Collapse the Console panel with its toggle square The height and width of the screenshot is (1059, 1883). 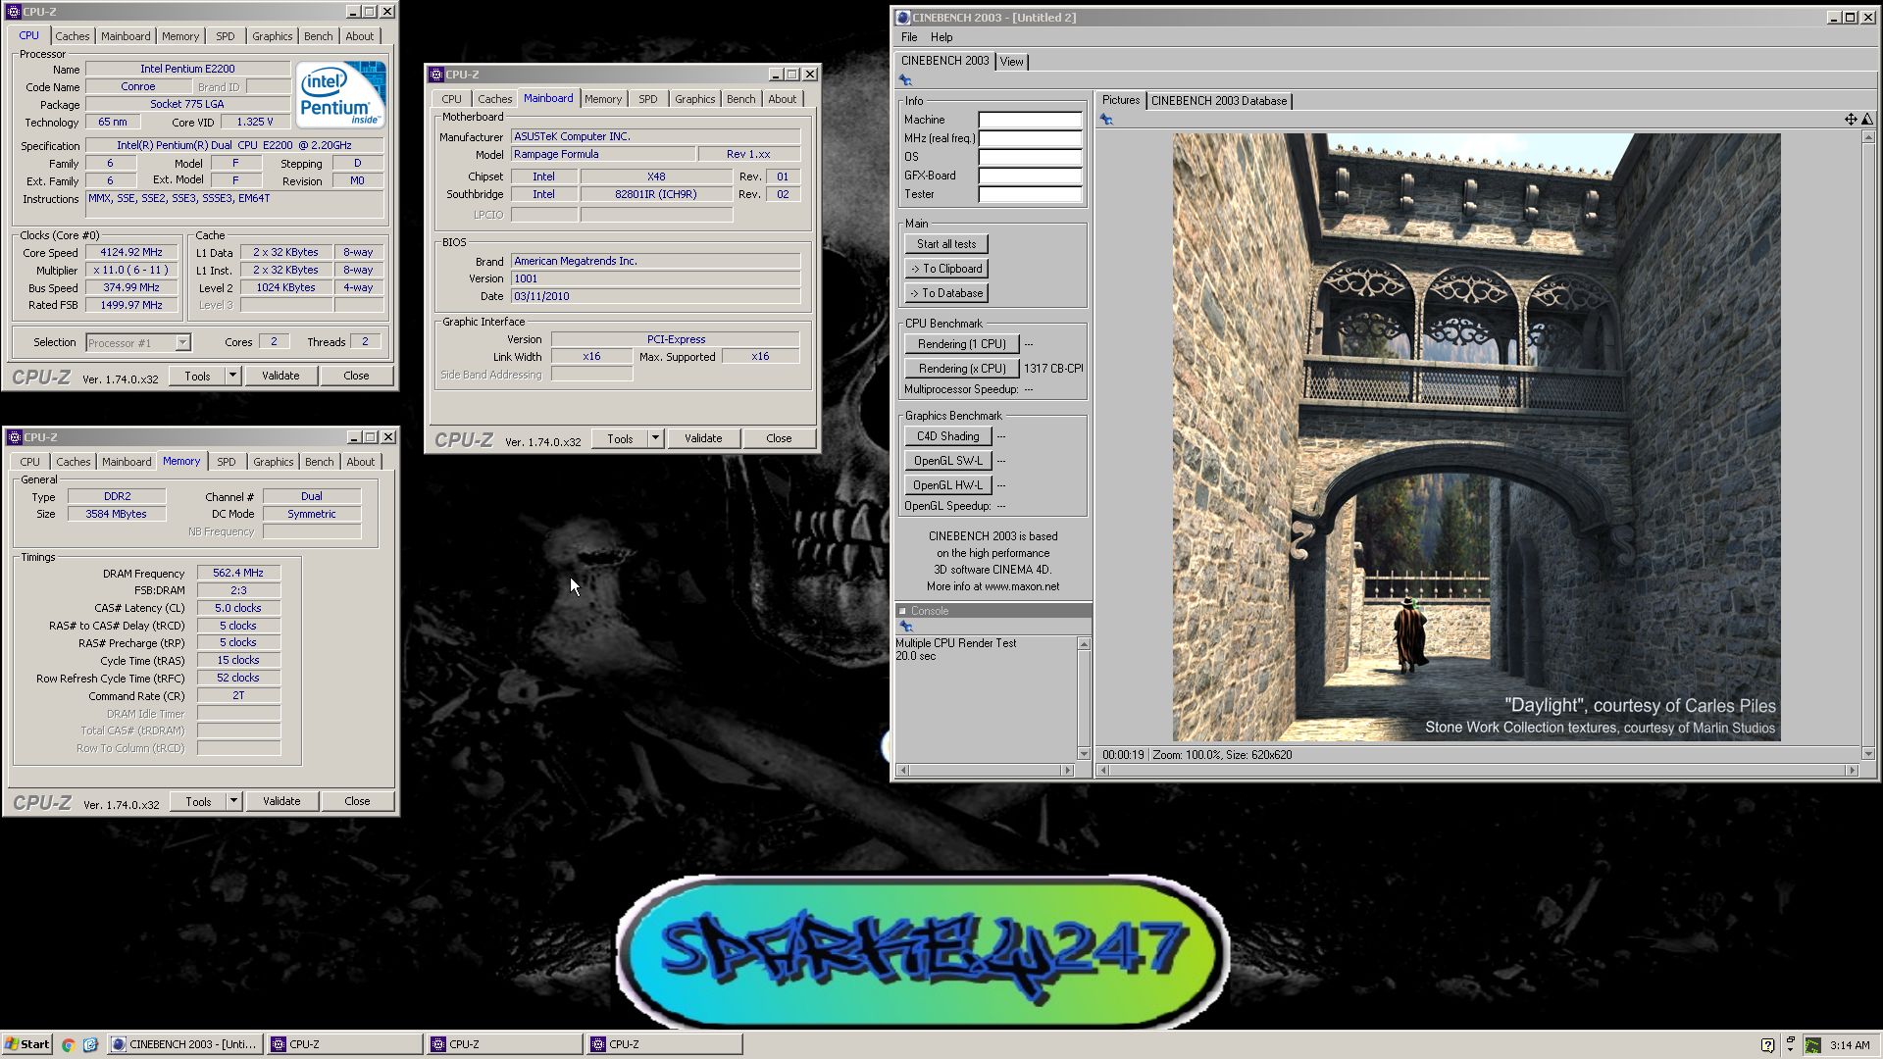(x=902, y=611)
